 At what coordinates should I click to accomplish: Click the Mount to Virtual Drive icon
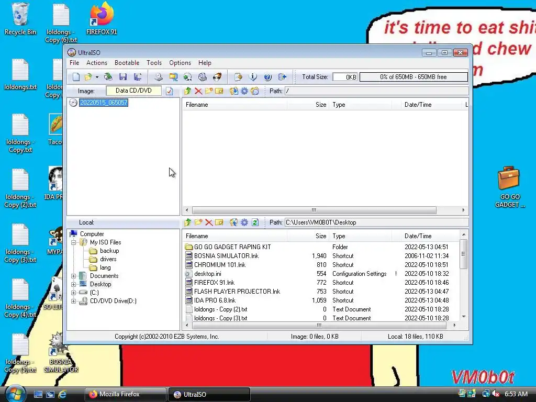[x=203, y=77]
